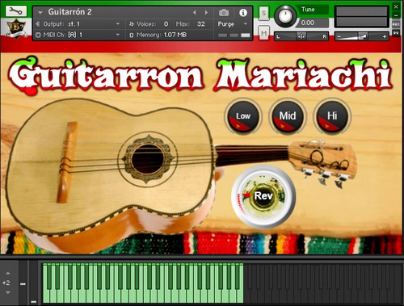The width and height of the screenshot is (404, 306).
Task: Click the +2 octave offset value
Action: 6,283
